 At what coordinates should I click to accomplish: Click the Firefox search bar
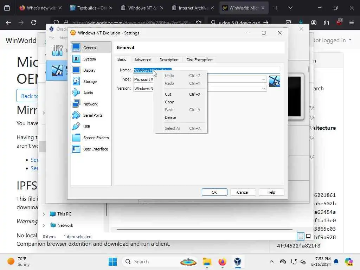tap(239, 22)
